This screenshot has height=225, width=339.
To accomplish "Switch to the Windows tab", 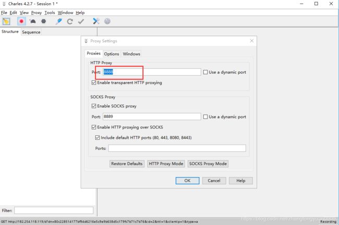I will 131,54.
